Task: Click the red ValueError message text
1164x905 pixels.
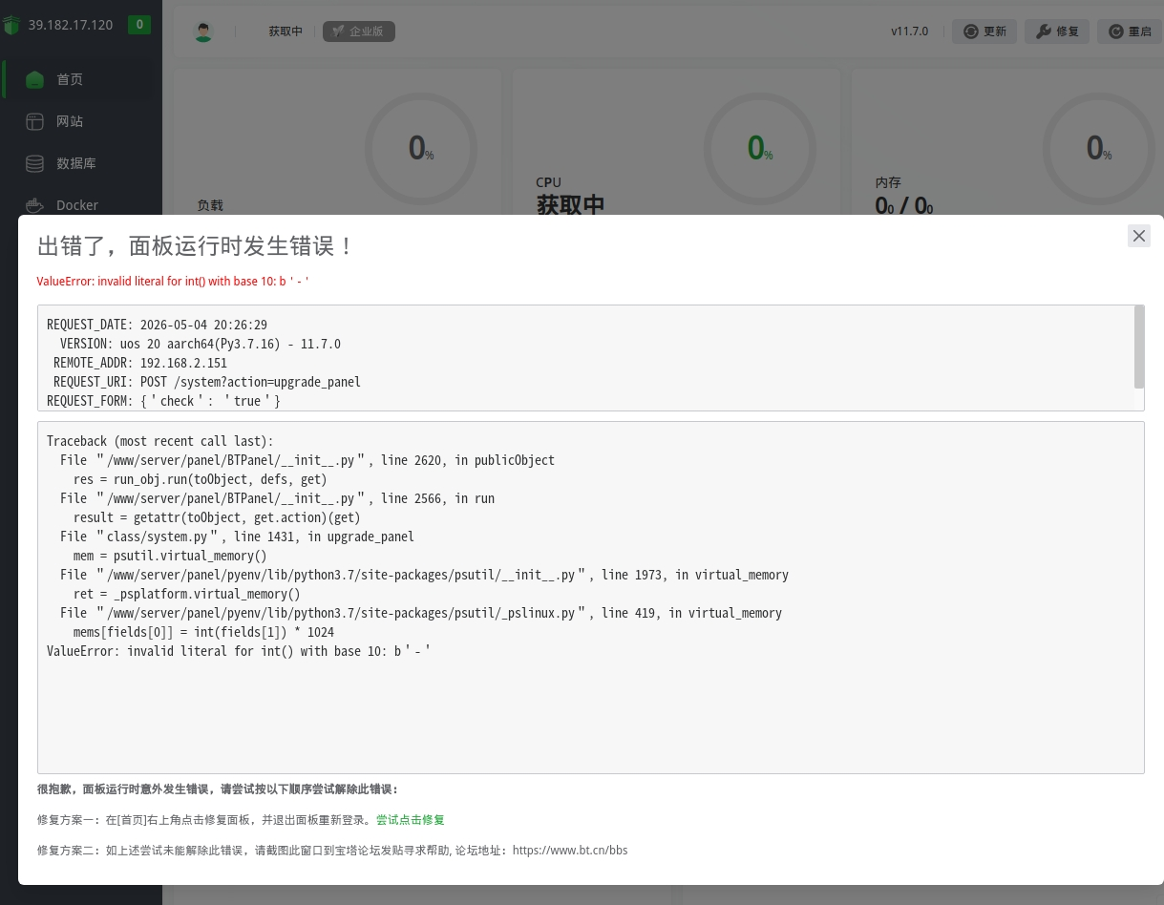Action: (x=173, y=281)
